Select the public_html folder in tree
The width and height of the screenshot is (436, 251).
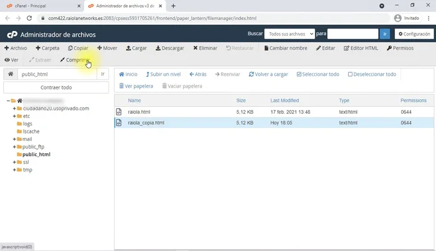tap(36, 155)
